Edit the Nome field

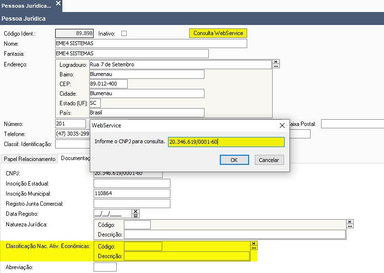[x=151, y=43]
